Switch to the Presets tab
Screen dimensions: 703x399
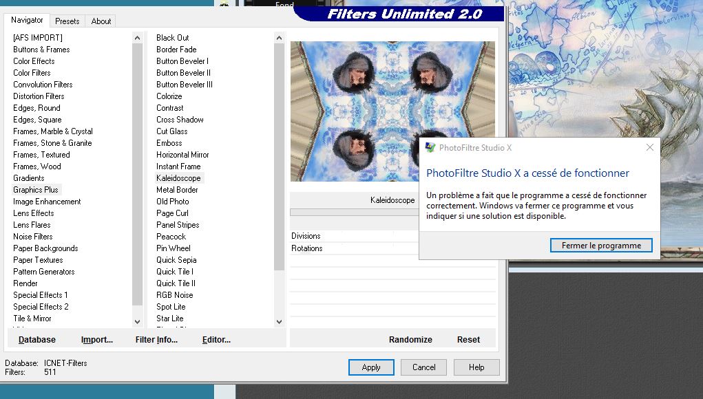67,21
